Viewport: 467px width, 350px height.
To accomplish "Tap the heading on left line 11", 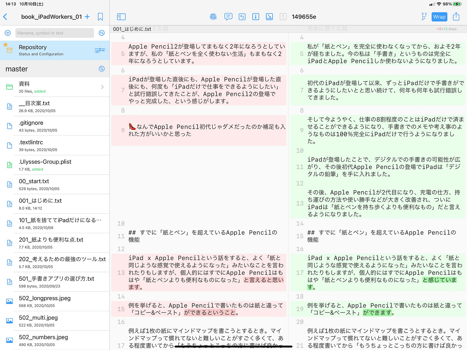I will (203, 236).
